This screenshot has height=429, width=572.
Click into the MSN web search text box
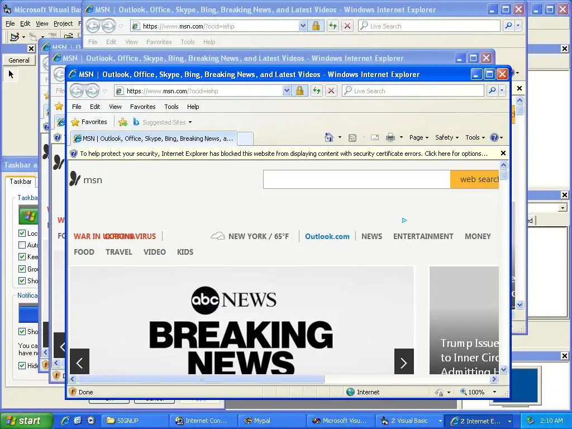(356, 179)
